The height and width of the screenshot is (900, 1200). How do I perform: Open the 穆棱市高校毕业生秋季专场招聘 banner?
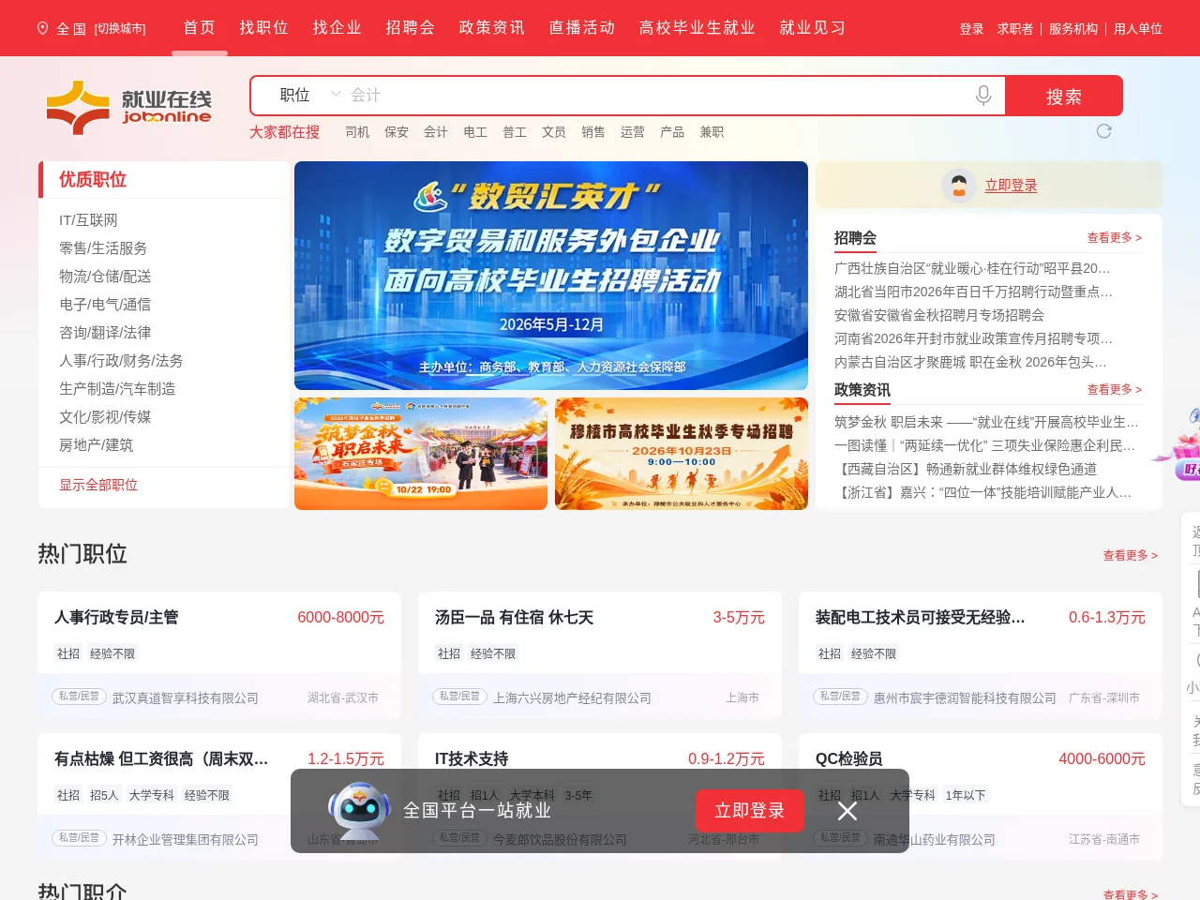[682, 454]
